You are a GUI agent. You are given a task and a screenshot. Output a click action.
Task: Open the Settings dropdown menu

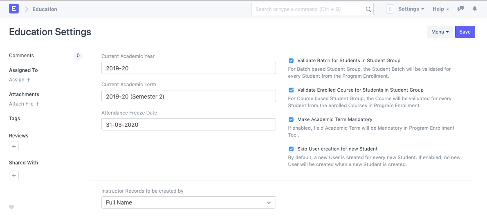(411, 9)
